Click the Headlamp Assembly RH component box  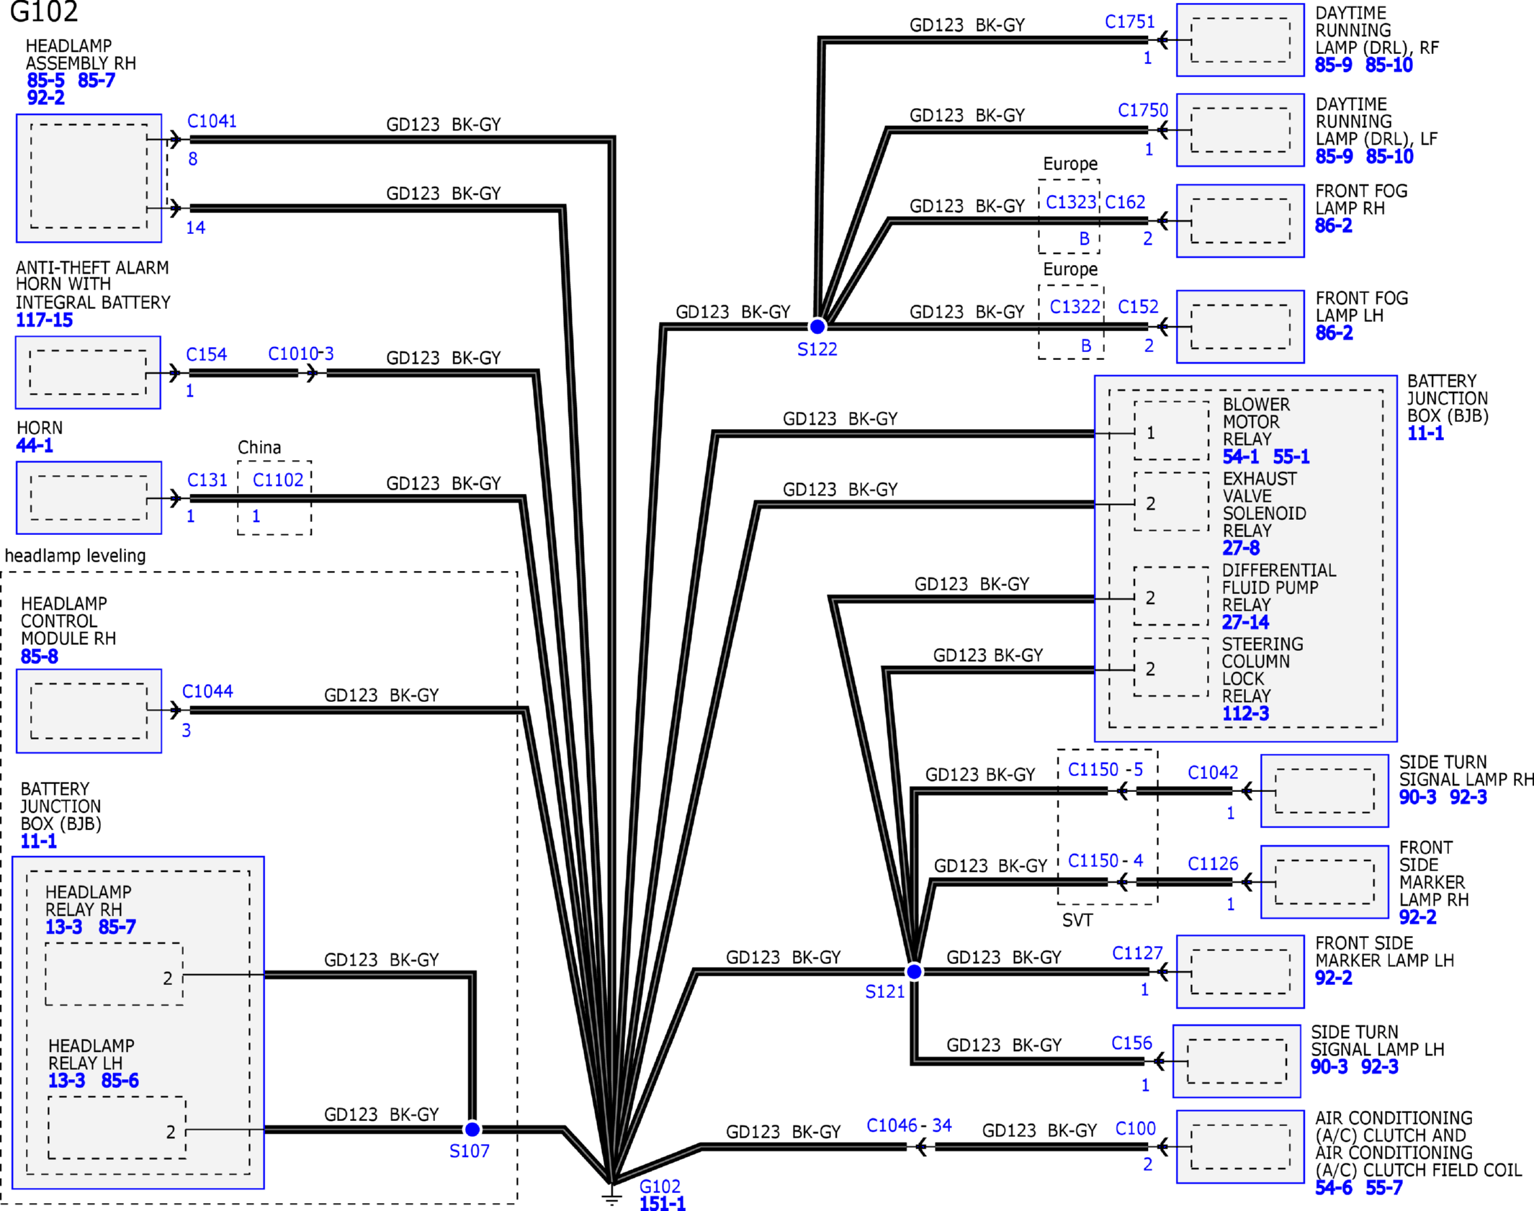(x=89, y=177)
